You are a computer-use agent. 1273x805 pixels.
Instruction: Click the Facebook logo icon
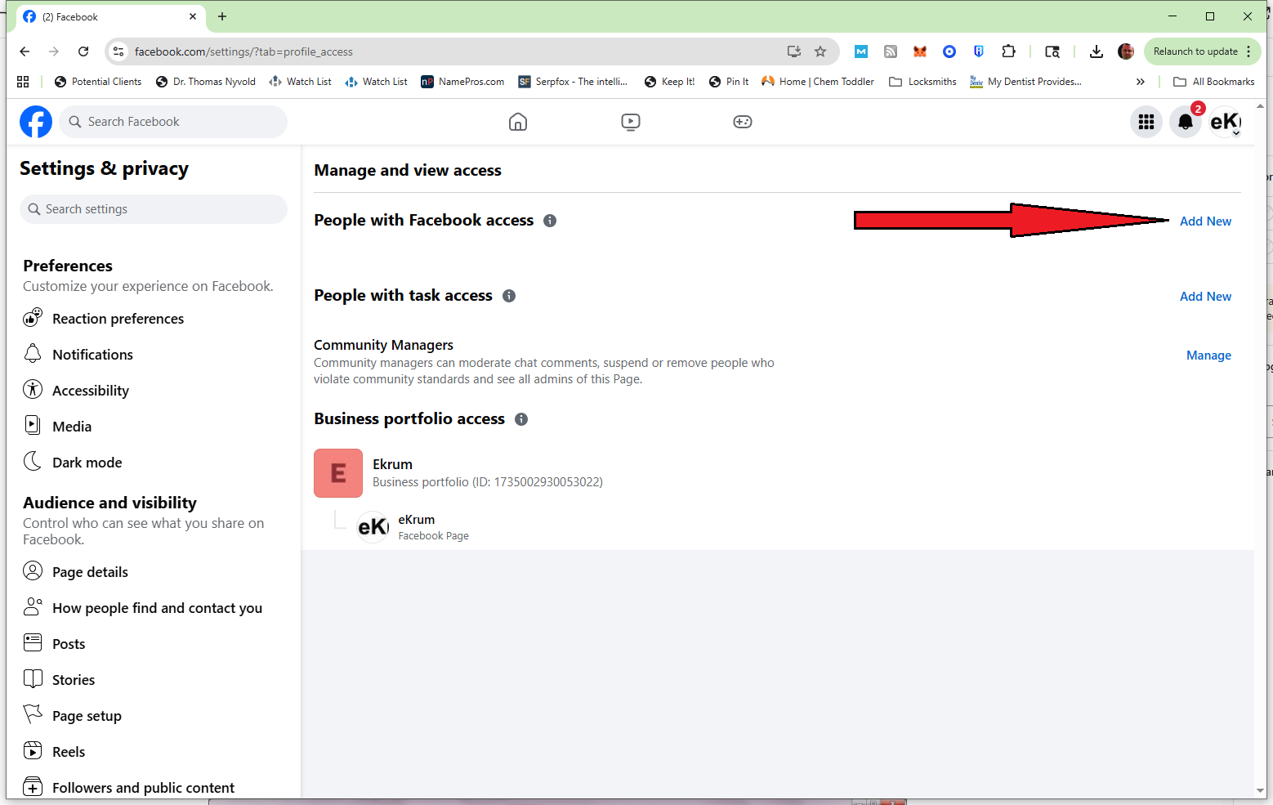point(36,122)
